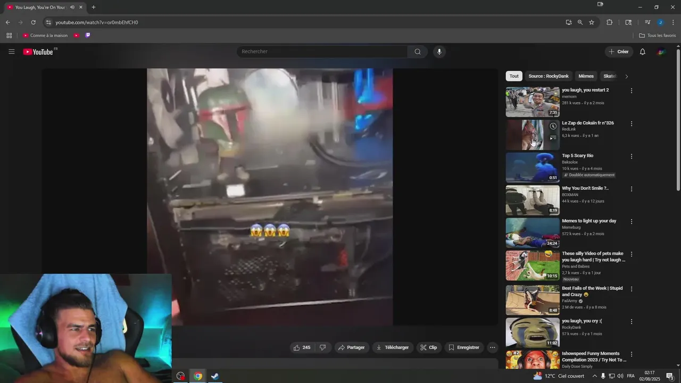Open Chrome extensions puzzle icon
The image size is (681, 383).
(x=610, y=22)
